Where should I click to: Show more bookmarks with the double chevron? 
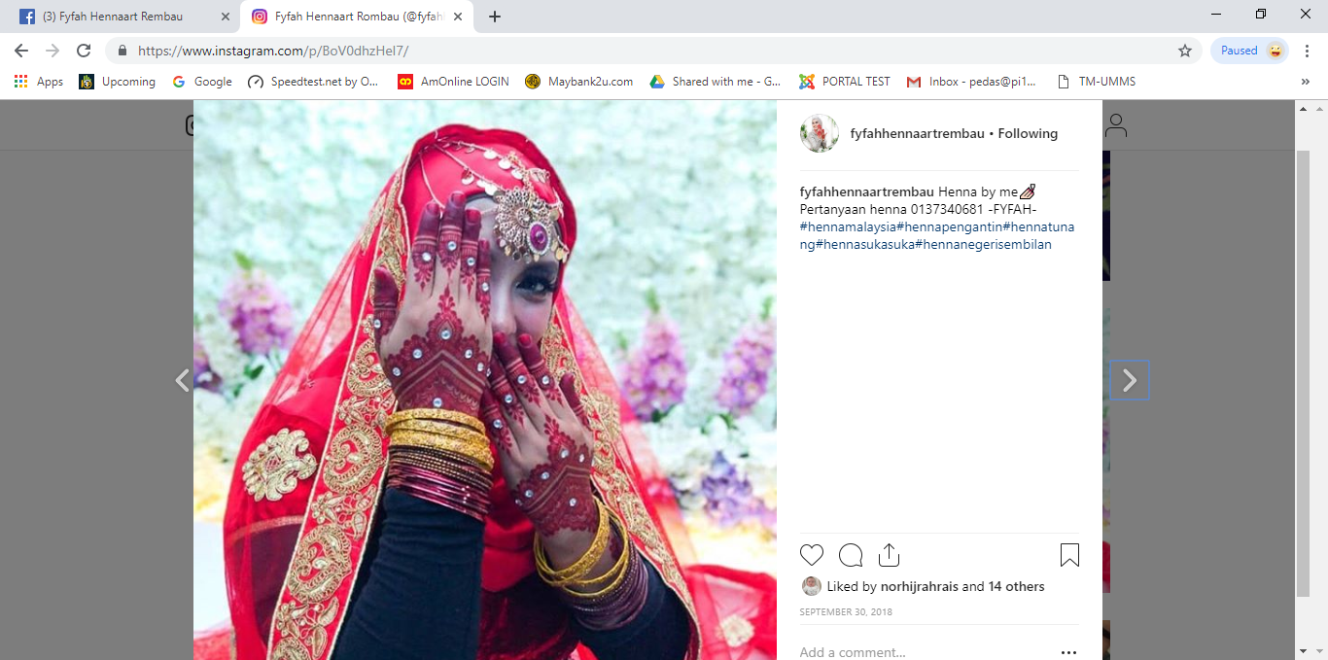(1306, 82)
